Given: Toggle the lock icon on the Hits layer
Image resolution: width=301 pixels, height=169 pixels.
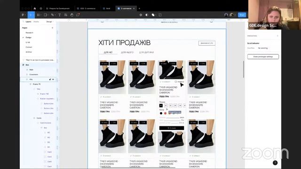Looking at the screenshot, I should pos(50,79).
